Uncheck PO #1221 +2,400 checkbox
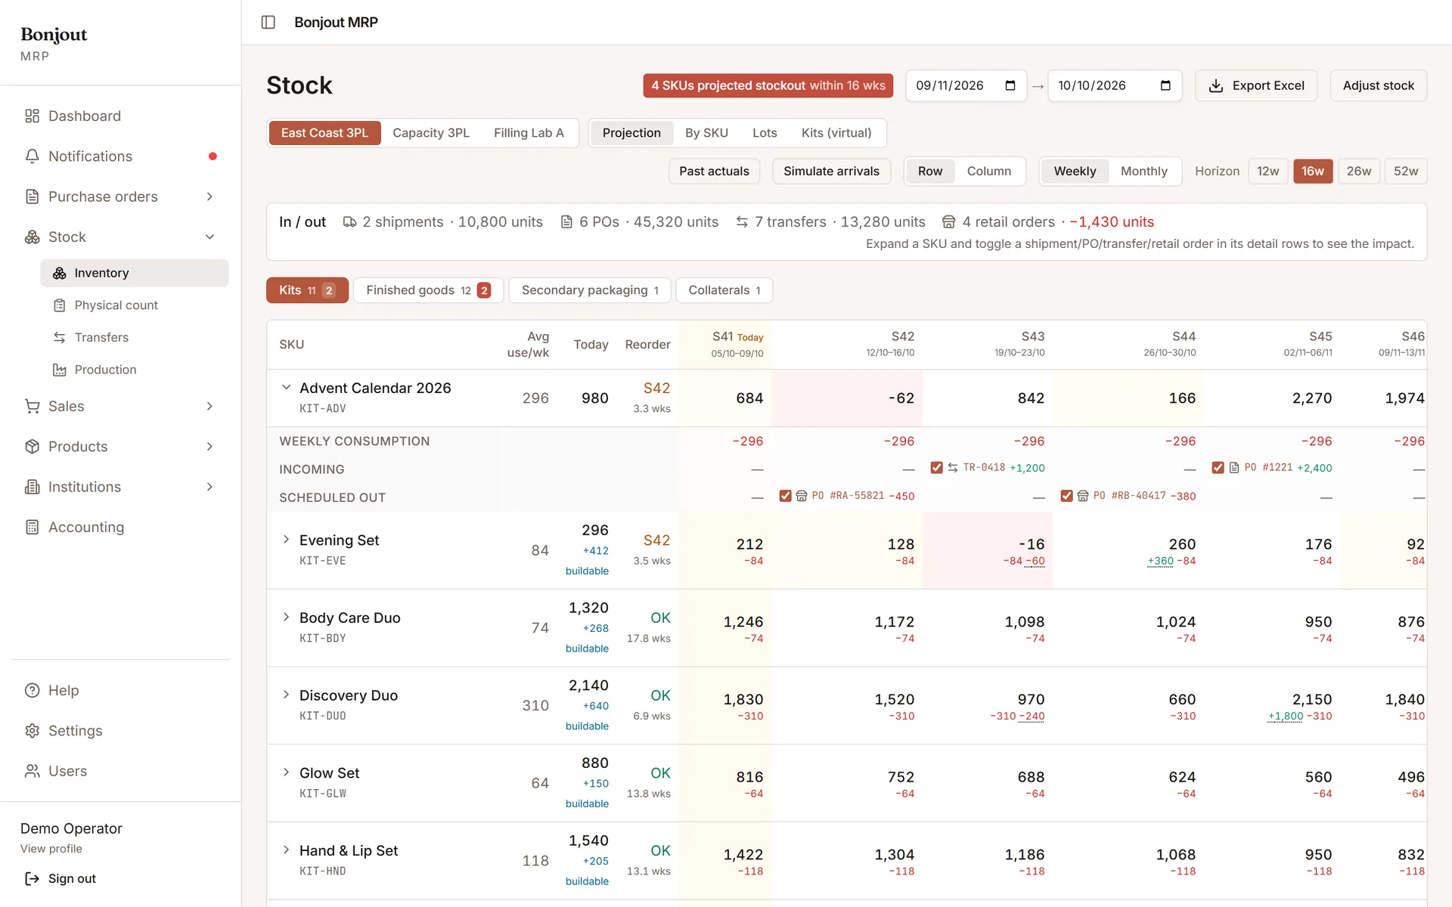1452x907 pixels. [x=1218, y=468]
